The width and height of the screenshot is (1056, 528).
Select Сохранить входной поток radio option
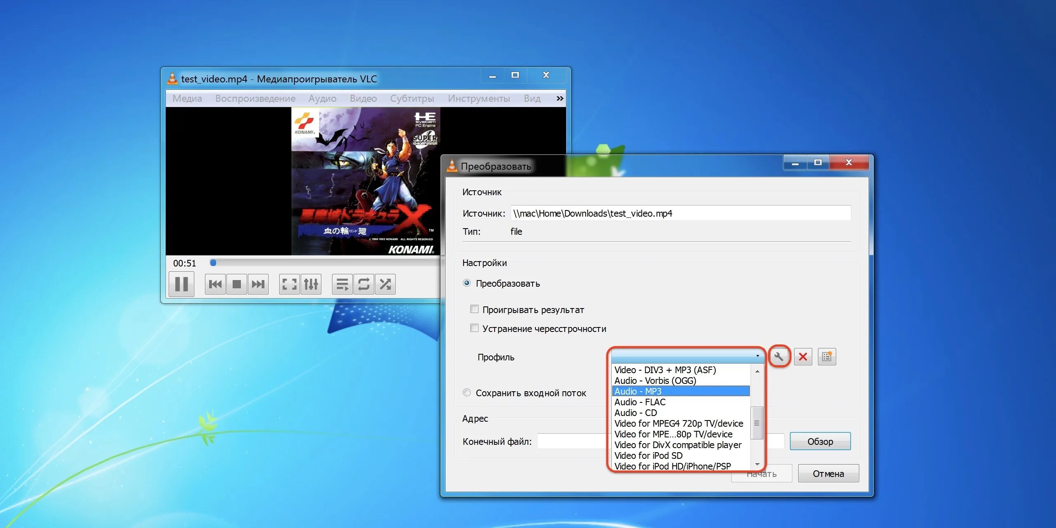tap(467, 393)
